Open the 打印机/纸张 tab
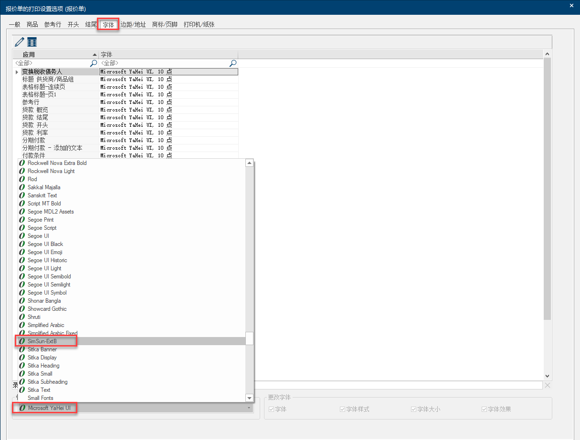The width and height of the screenshot is (580, 440). point(199,24)
